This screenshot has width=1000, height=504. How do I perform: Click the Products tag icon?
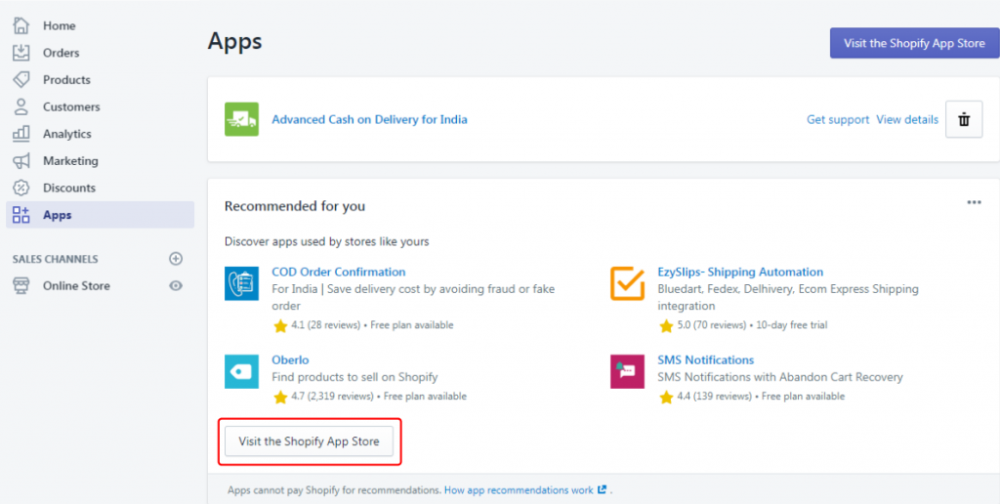[21, 80]
